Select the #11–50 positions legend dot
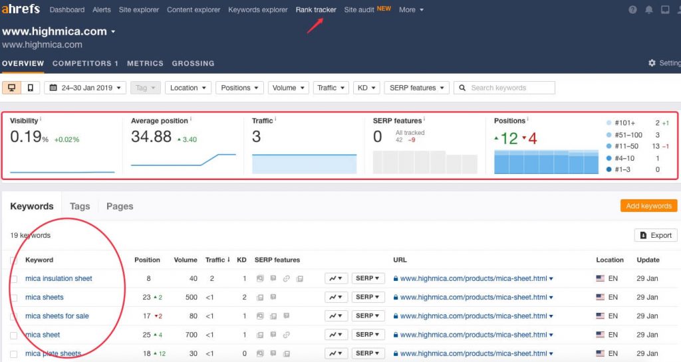Image resolution: width=681 pixels, height=362 pixels. 609,146
